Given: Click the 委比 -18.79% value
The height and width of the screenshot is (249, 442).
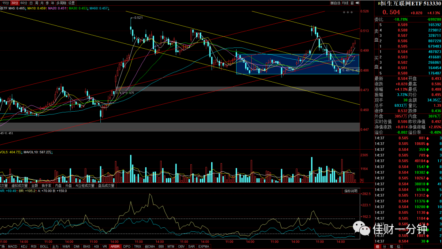Looking at the screenshot, I should [x=401, y=20].
